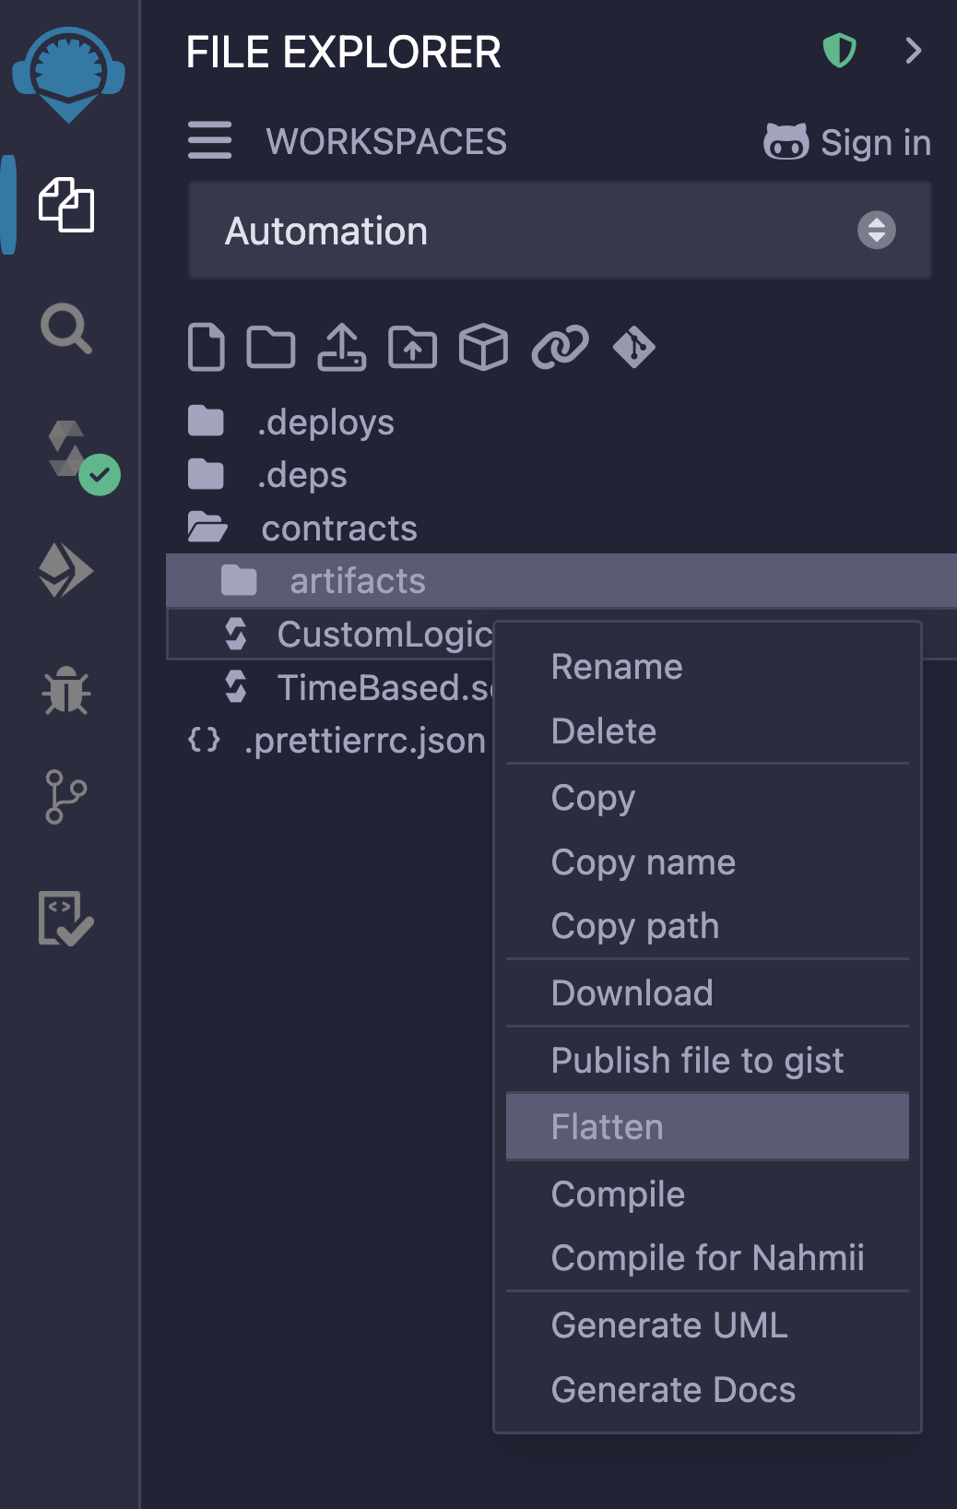This screenshot has width=957, height=1509.
Task: Click the GitHub Sign in link
Action: point(847,143)
